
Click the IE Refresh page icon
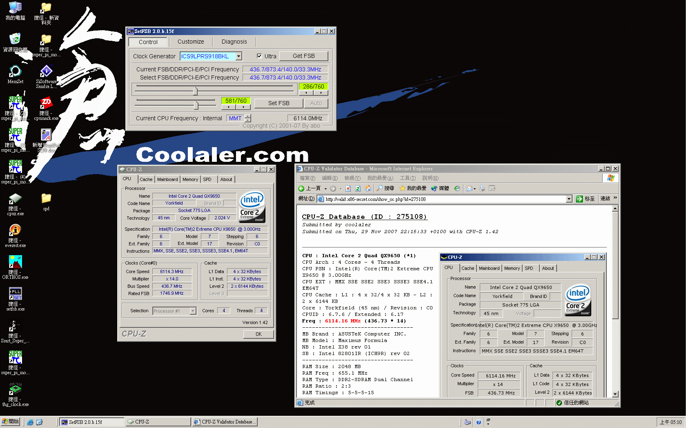point(358,188)
